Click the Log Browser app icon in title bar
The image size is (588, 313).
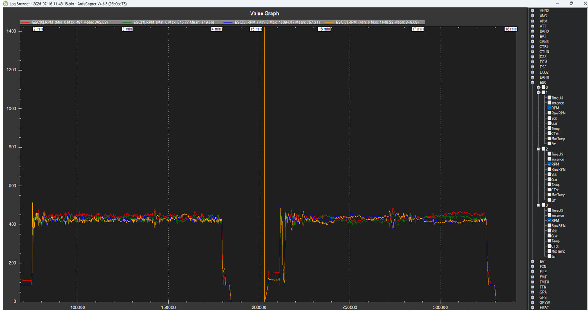point(5,3)
